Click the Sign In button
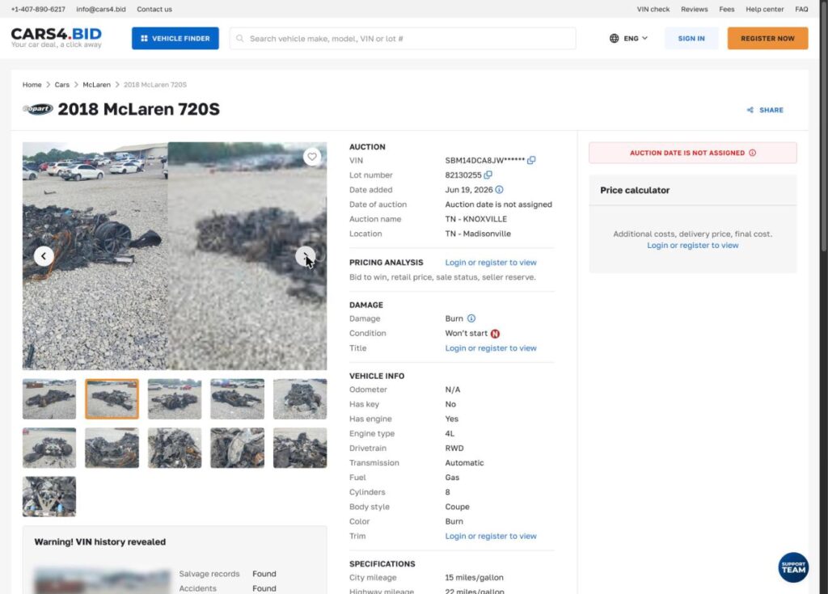This screenshot has width=828, height=594. [x=691, y=39]
